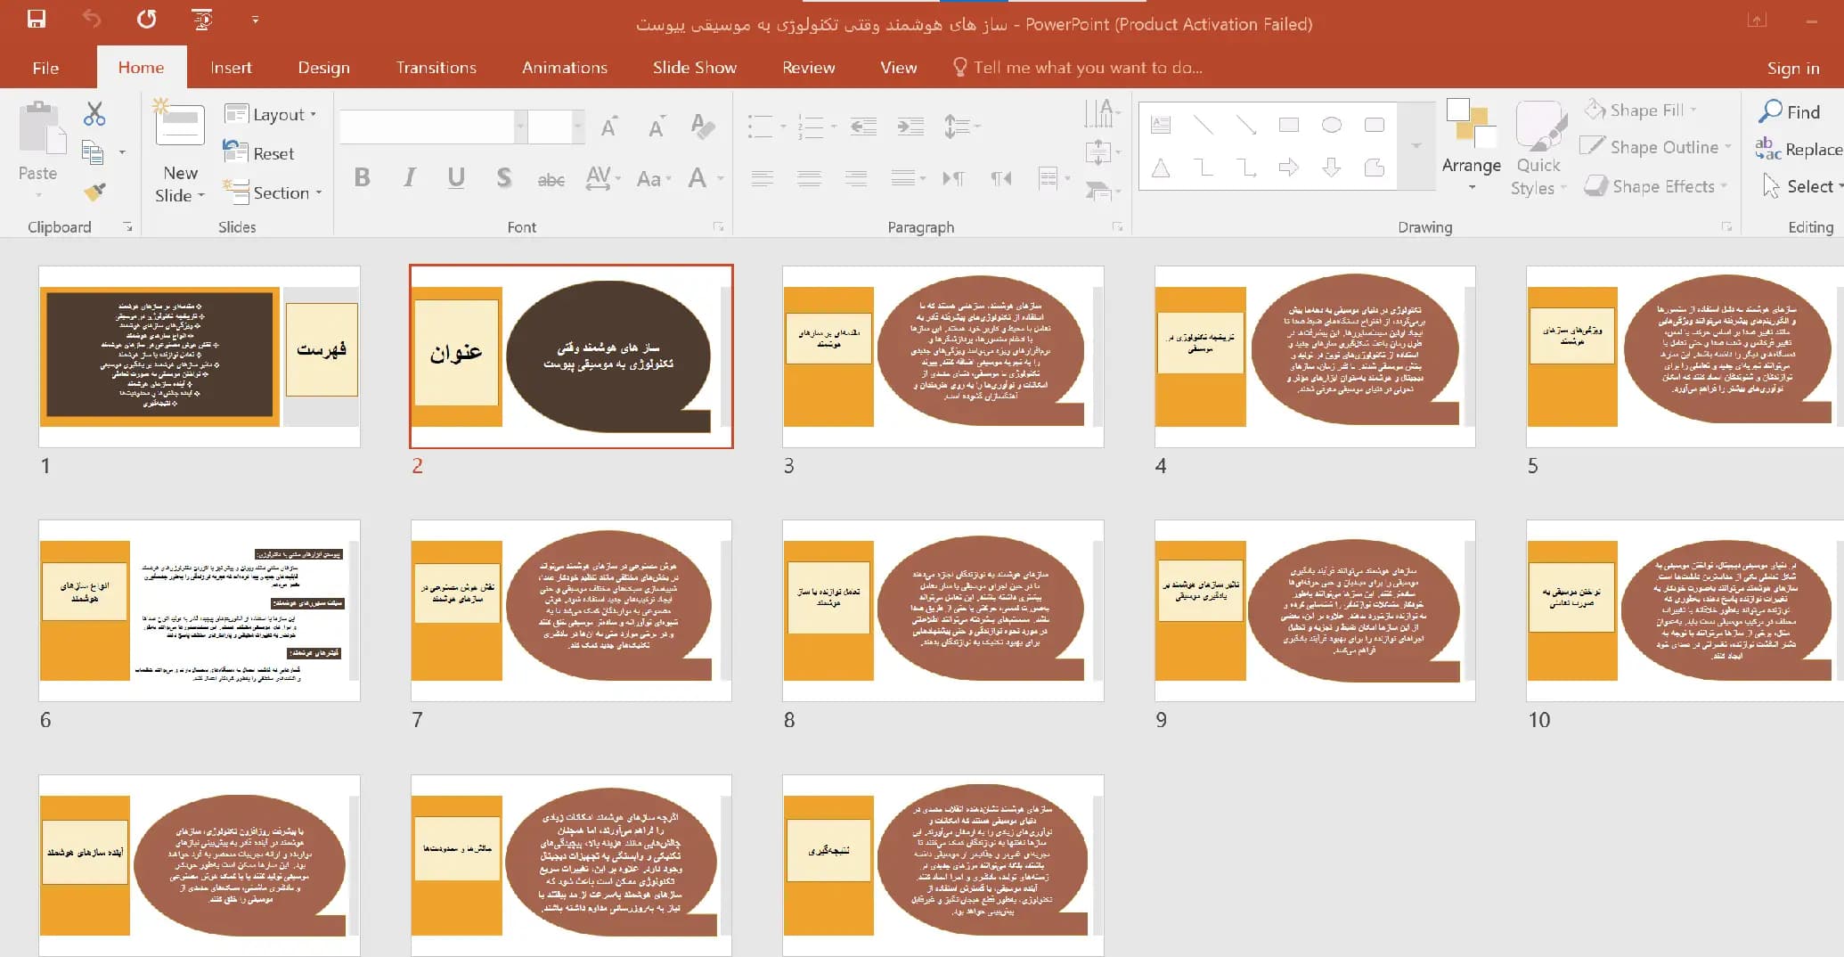Click the Reset button
Image resolution: width=1844 pixels, height=957 pixels.
pos(258,153)
